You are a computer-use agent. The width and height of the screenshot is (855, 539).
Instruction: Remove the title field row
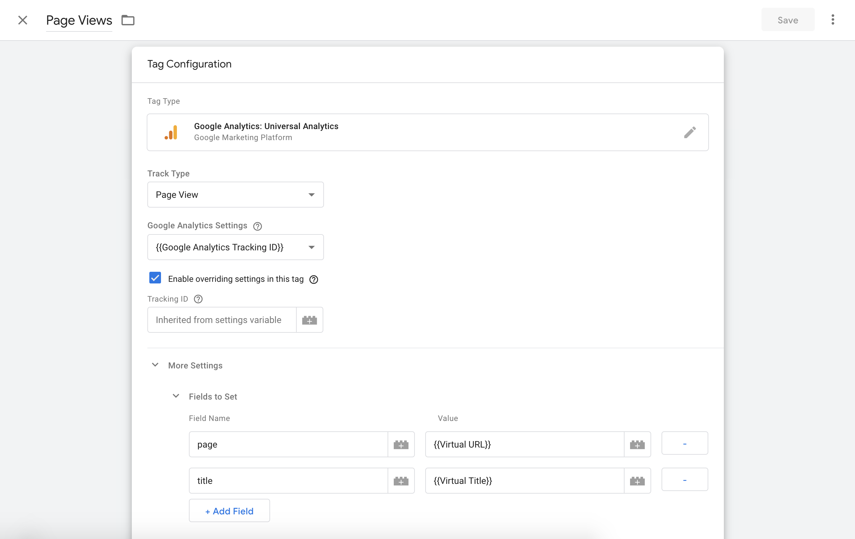click(685, 479)
